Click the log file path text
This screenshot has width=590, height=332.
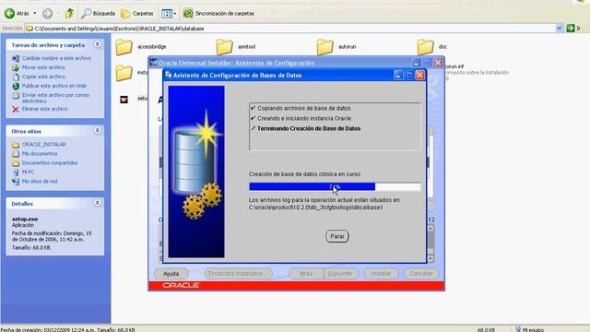(x=315, y=207)
